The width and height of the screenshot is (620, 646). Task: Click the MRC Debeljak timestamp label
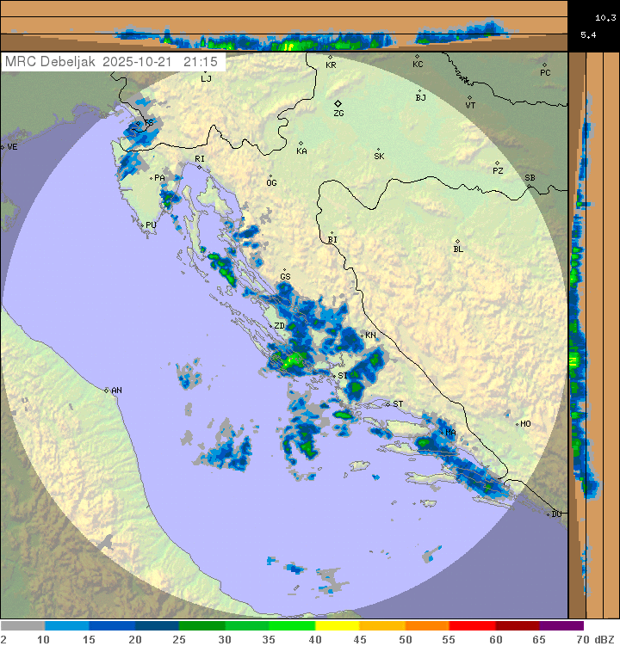click(x=111, y=62)
